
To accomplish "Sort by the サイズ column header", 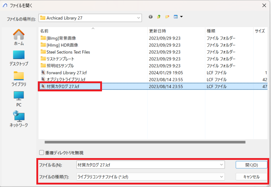I will [x=261, y=31].
